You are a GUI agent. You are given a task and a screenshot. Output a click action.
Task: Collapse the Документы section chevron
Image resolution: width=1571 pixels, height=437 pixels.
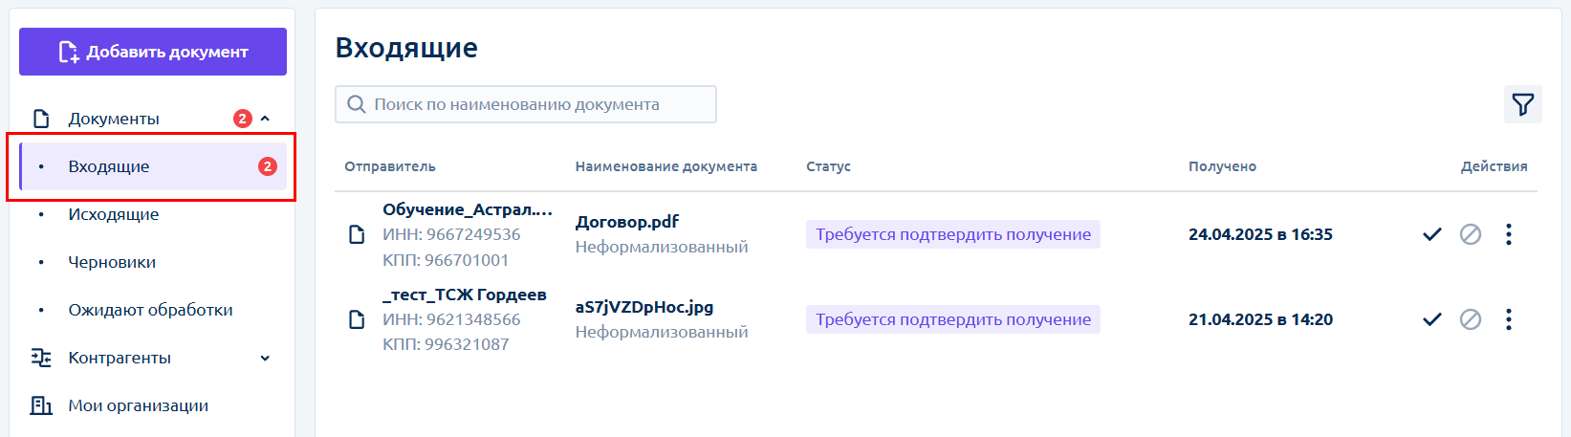tap(265, 119)
